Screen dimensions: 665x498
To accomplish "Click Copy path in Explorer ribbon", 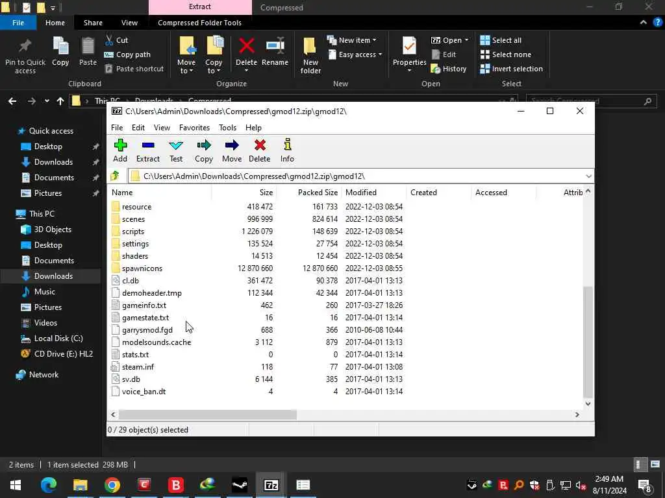I will pyautogui.click(x=127, y=54).
